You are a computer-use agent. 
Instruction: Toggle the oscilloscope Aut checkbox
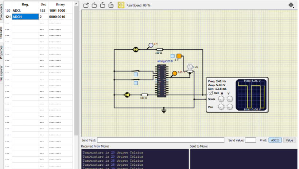click(211, 93)
